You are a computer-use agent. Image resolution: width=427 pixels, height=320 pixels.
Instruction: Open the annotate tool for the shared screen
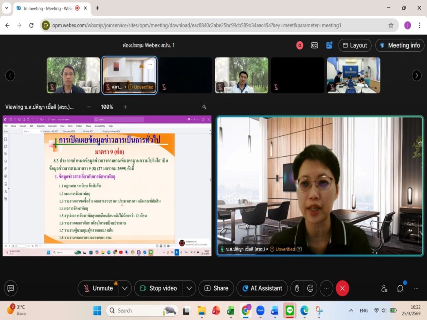(x=204, y=107)
